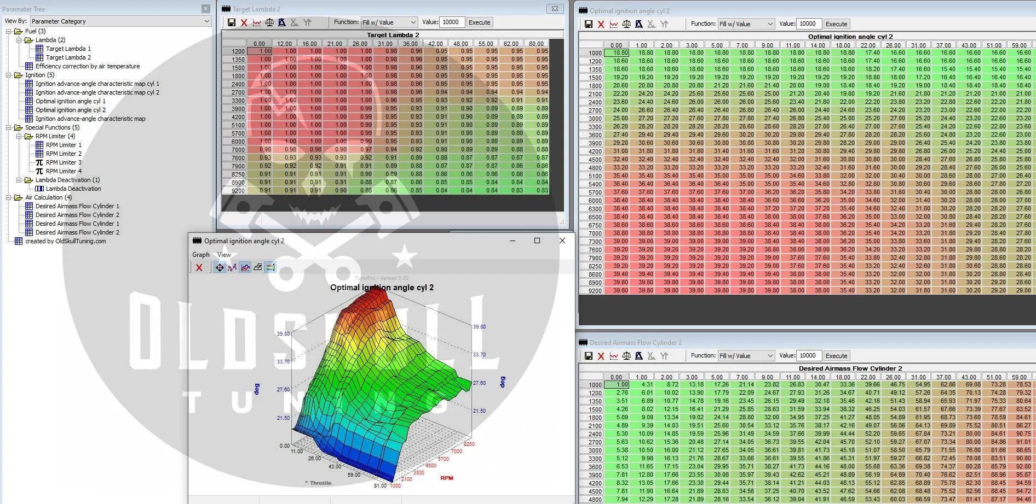Collapse the Ignition (5) tree node

coord(9,75)
